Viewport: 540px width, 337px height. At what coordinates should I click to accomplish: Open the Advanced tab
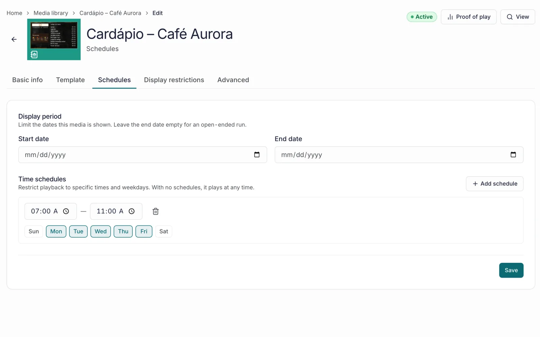tap(233, 80)
